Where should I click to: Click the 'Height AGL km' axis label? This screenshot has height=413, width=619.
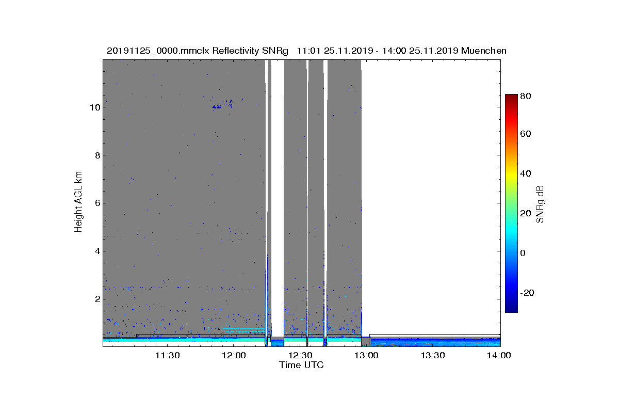78,203
